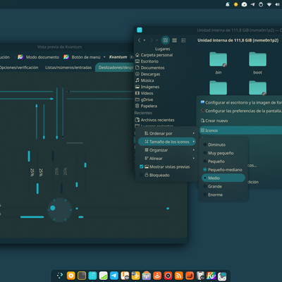Choose Configurar el escritorio y la imagen
This screenshot has height=282, width=282.
click(x=240, y=102)
